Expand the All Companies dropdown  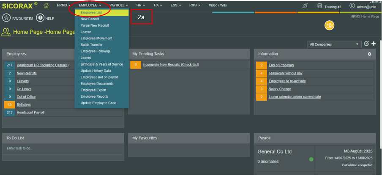(334, 44)
